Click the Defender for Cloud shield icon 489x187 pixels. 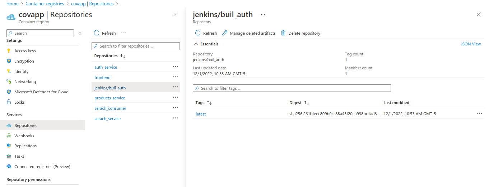click(9, 92)
